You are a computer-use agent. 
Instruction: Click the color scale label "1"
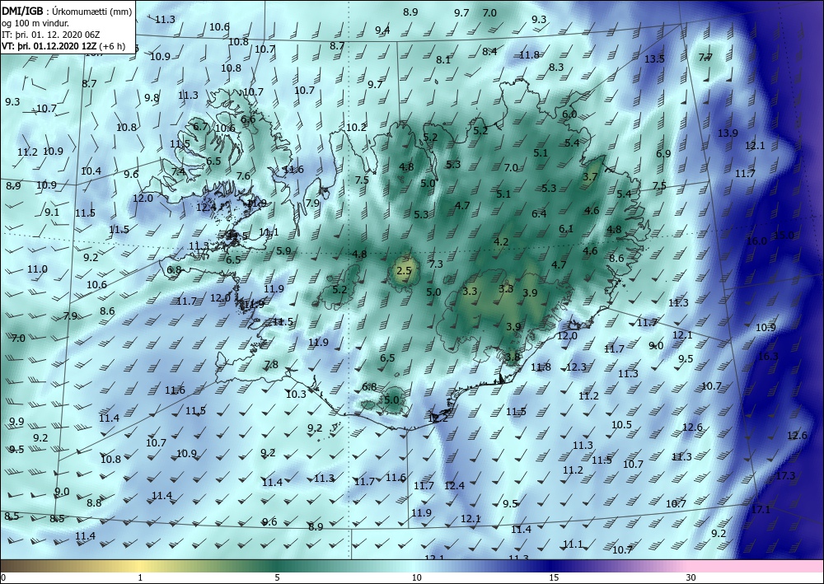[140, 578]
